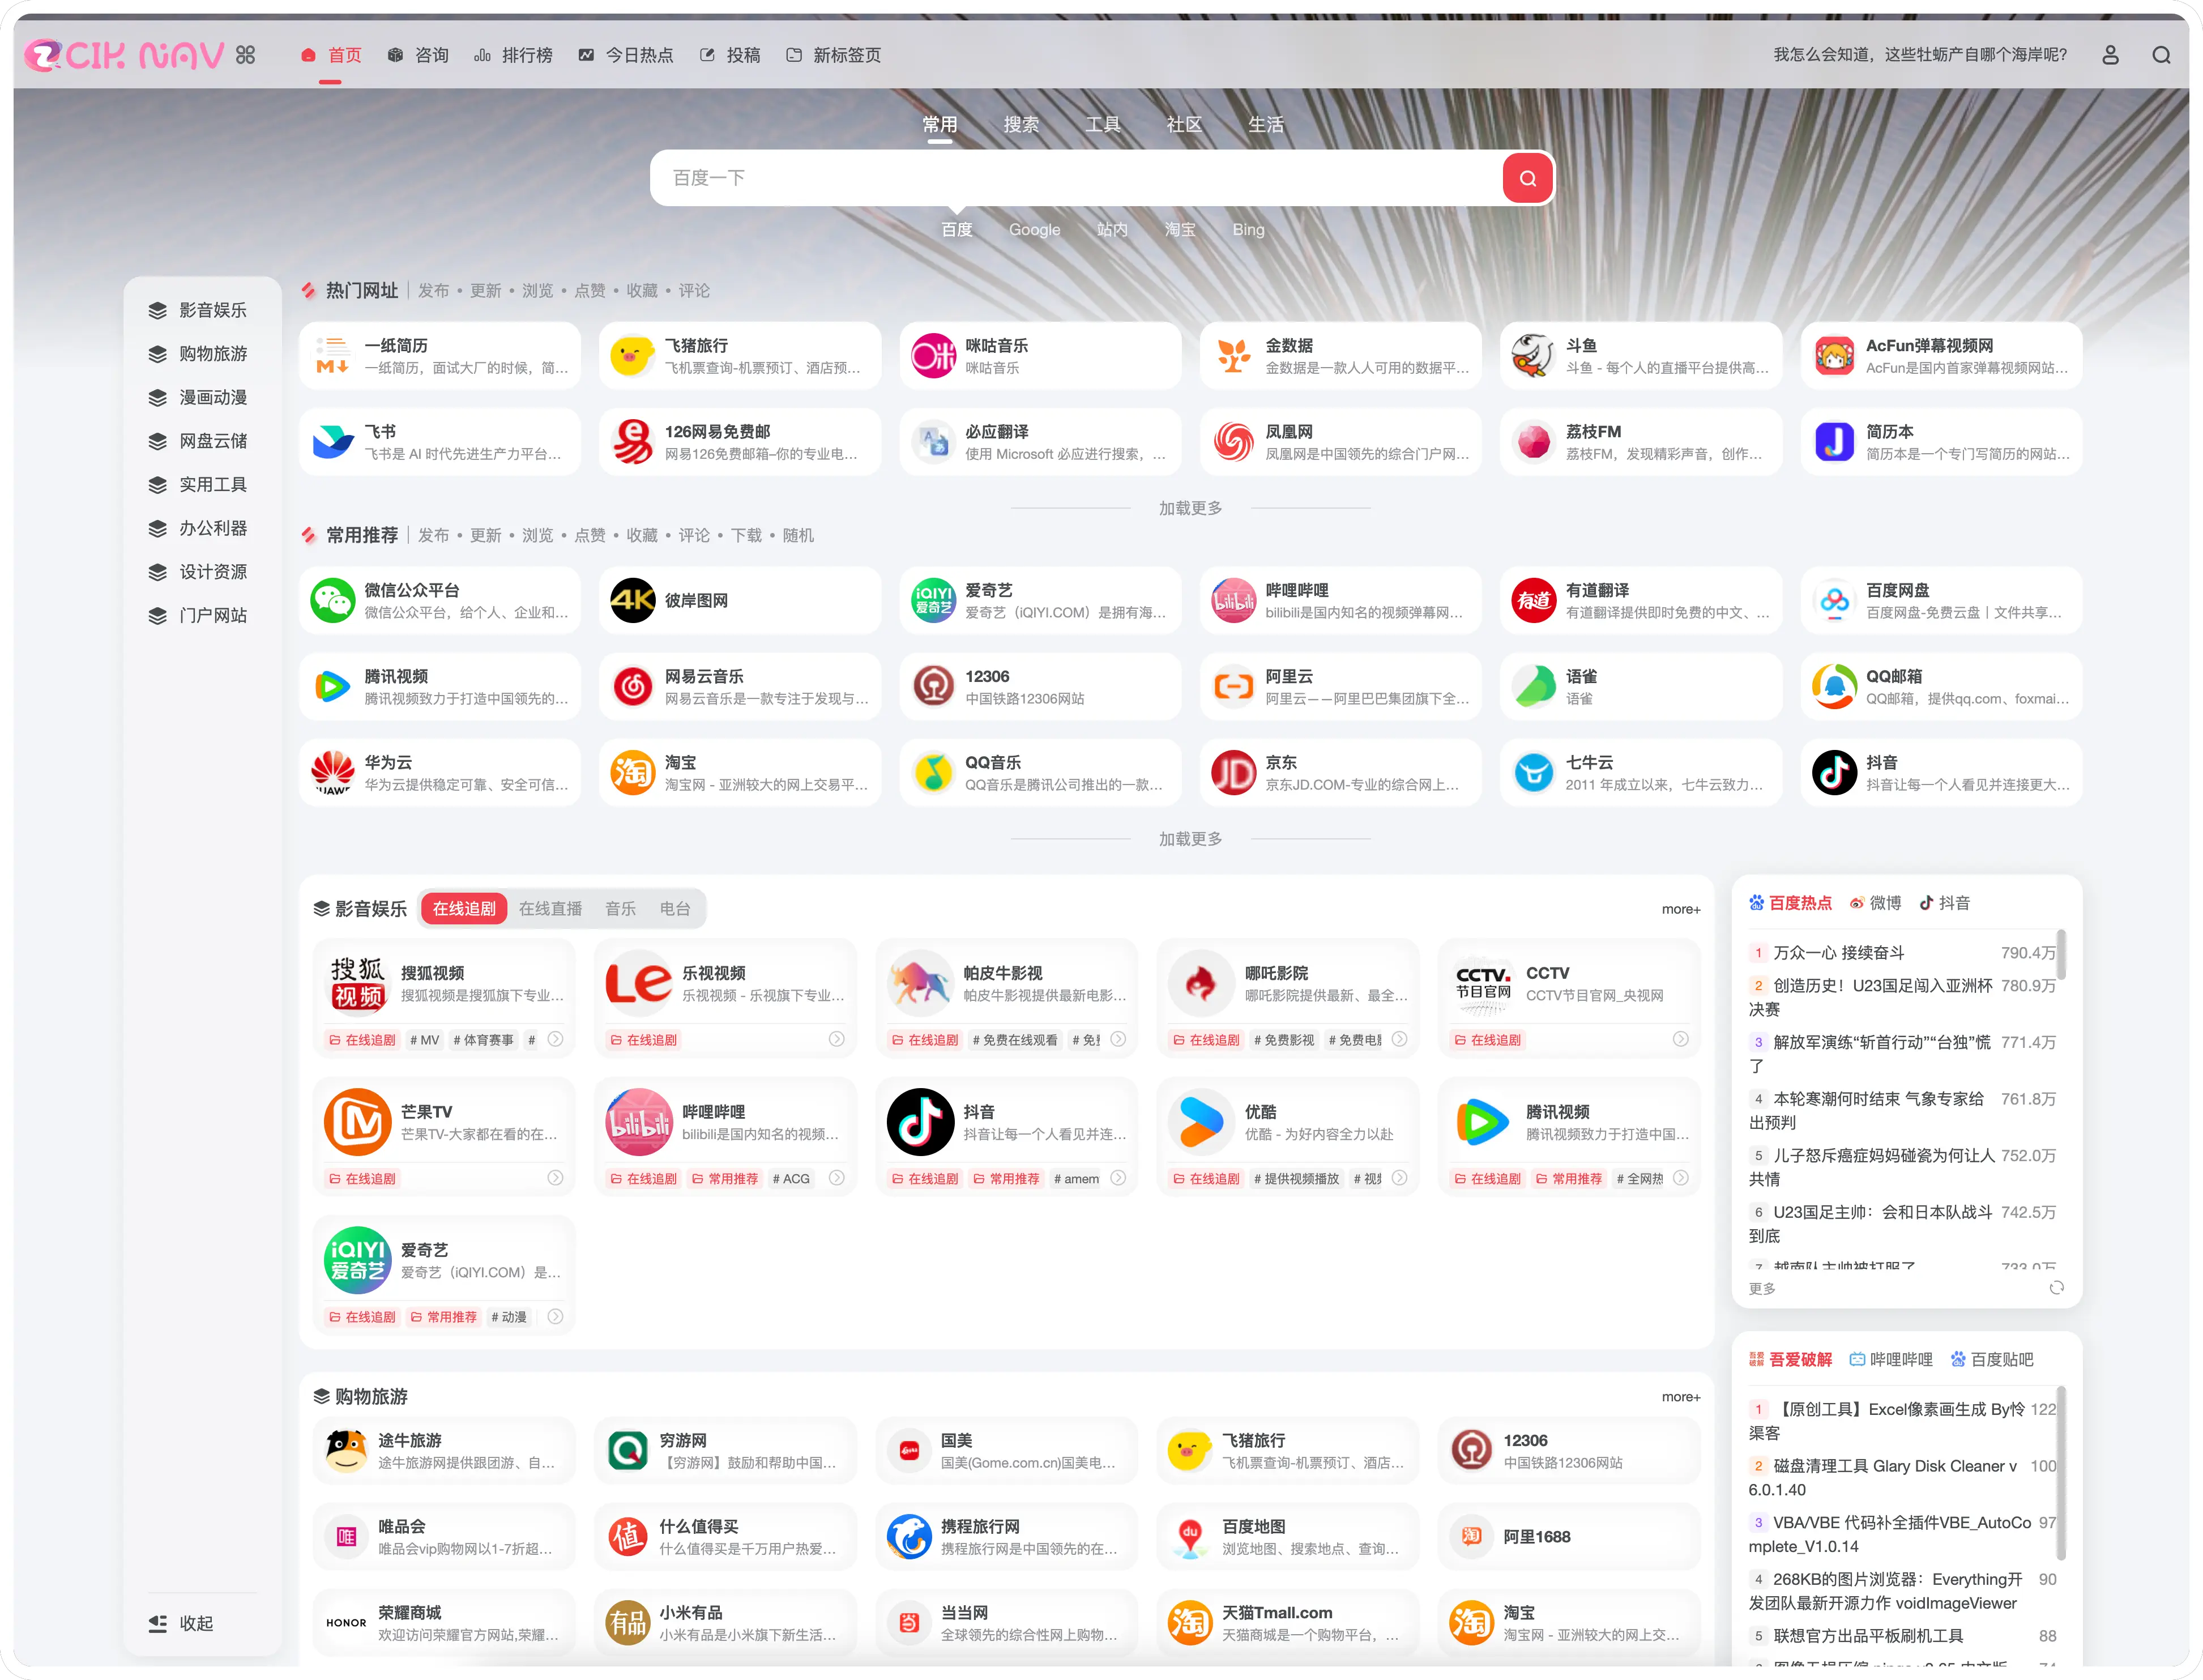Switch search engine to Bing
The width and height of the screenshot is (2203, 1680).
coord(1248,230)
